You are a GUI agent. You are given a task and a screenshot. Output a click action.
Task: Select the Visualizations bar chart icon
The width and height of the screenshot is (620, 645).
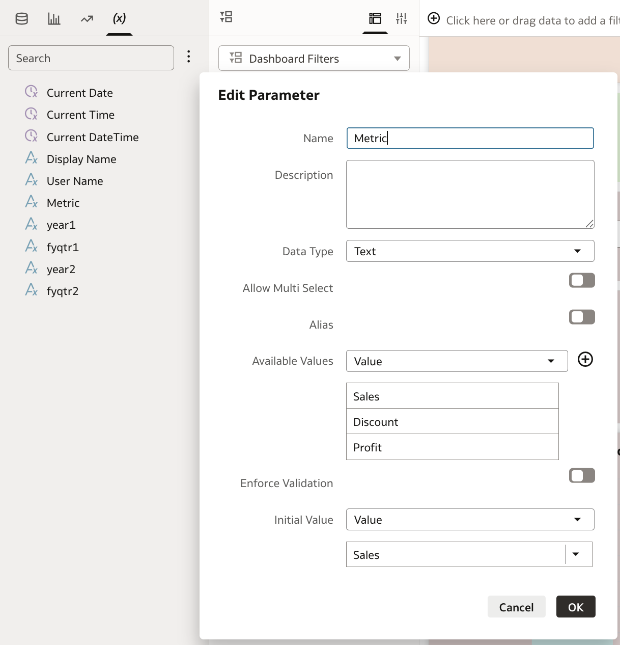[x=53, y=18]
